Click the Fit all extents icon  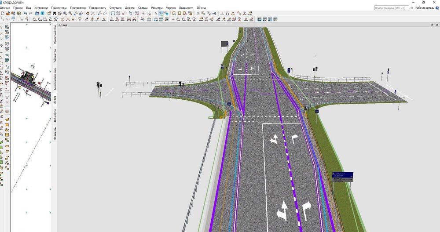tap(93, 13)
